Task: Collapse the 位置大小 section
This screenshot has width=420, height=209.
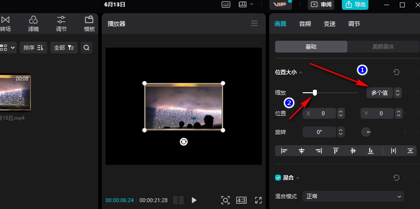Action: tap(301, 73)
